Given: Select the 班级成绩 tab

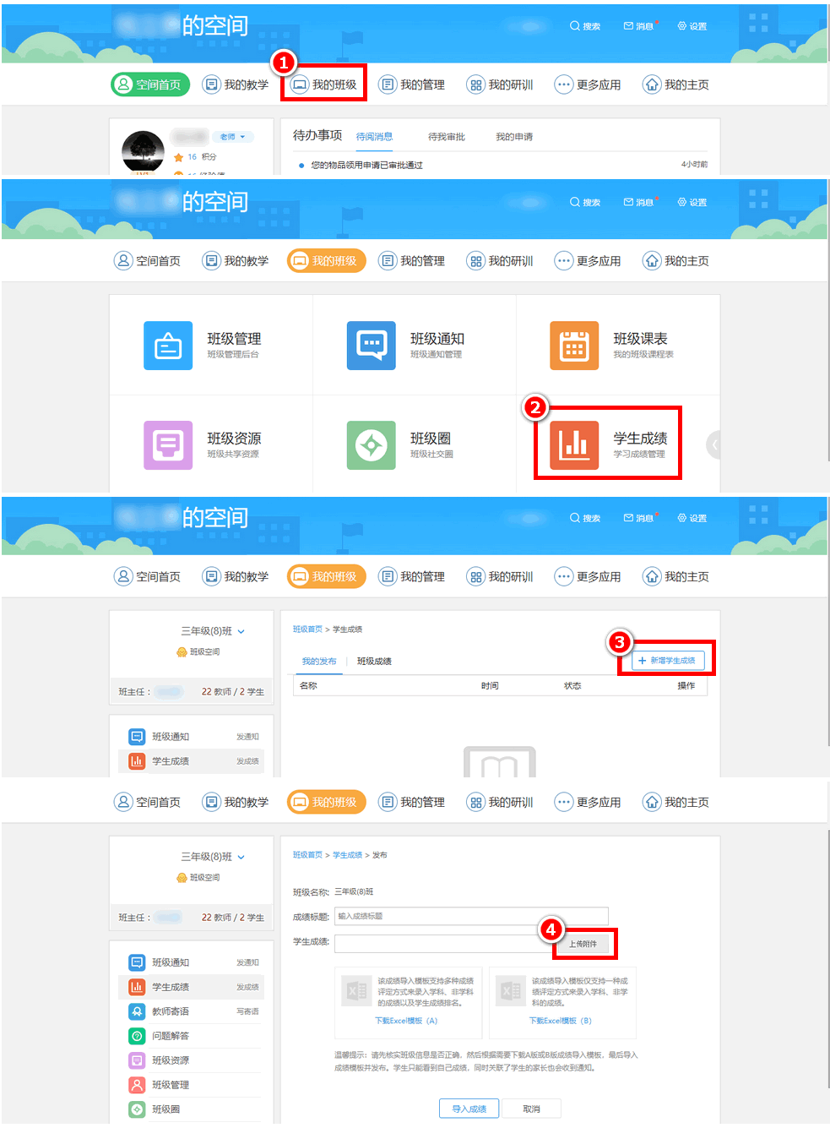Looking at the screenshot, I should coord(374,662).
